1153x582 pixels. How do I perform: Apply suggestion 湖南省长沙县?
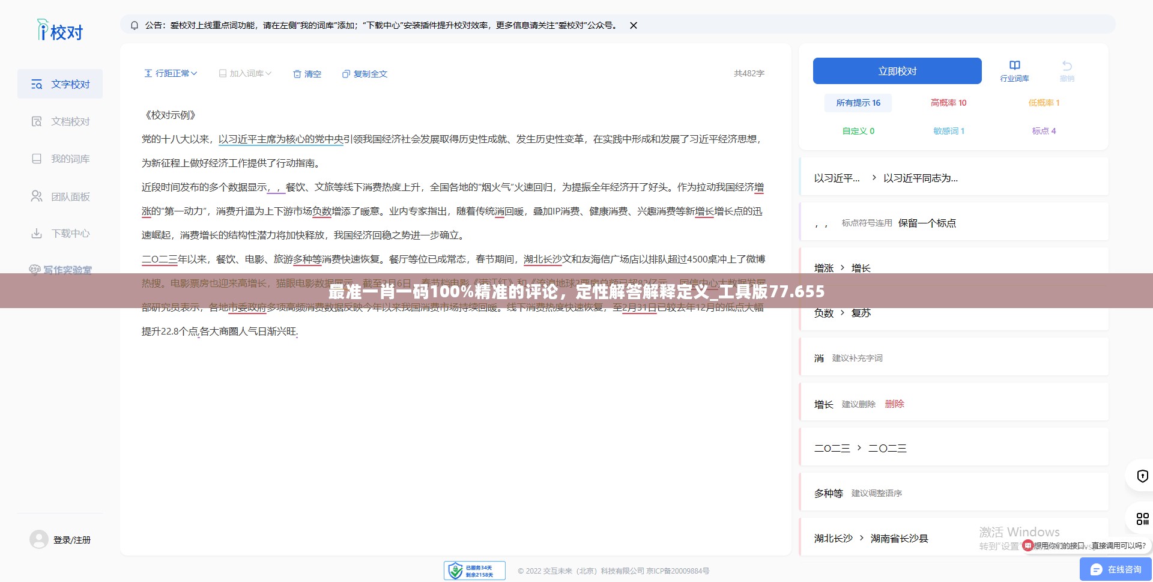(x=899, y=538)
